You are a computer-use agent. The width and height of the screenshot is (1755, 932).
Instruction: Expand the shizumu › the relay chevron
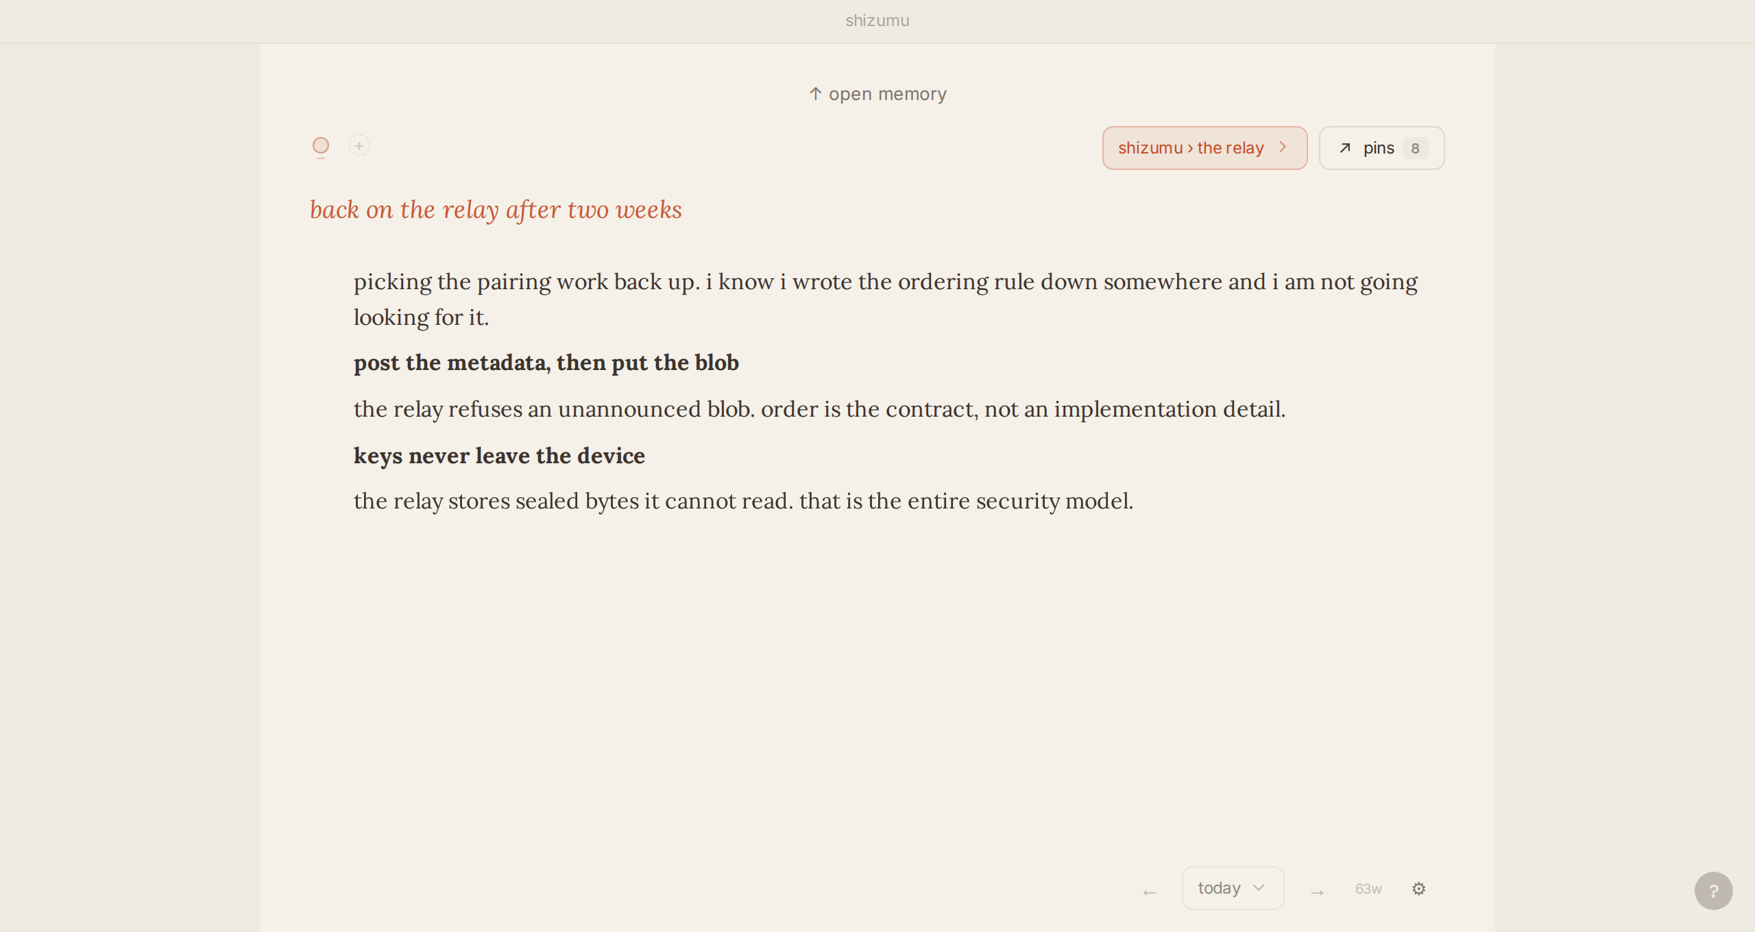point(1283,147)
